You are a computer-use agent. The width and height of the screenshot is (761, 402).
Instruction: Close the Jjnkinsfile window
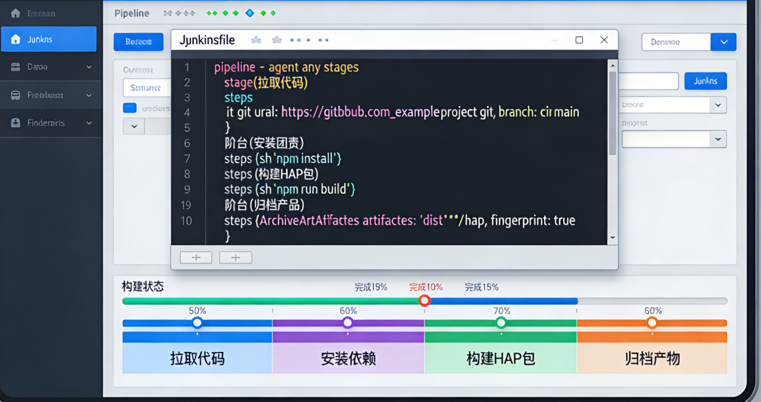click(604, 40)
